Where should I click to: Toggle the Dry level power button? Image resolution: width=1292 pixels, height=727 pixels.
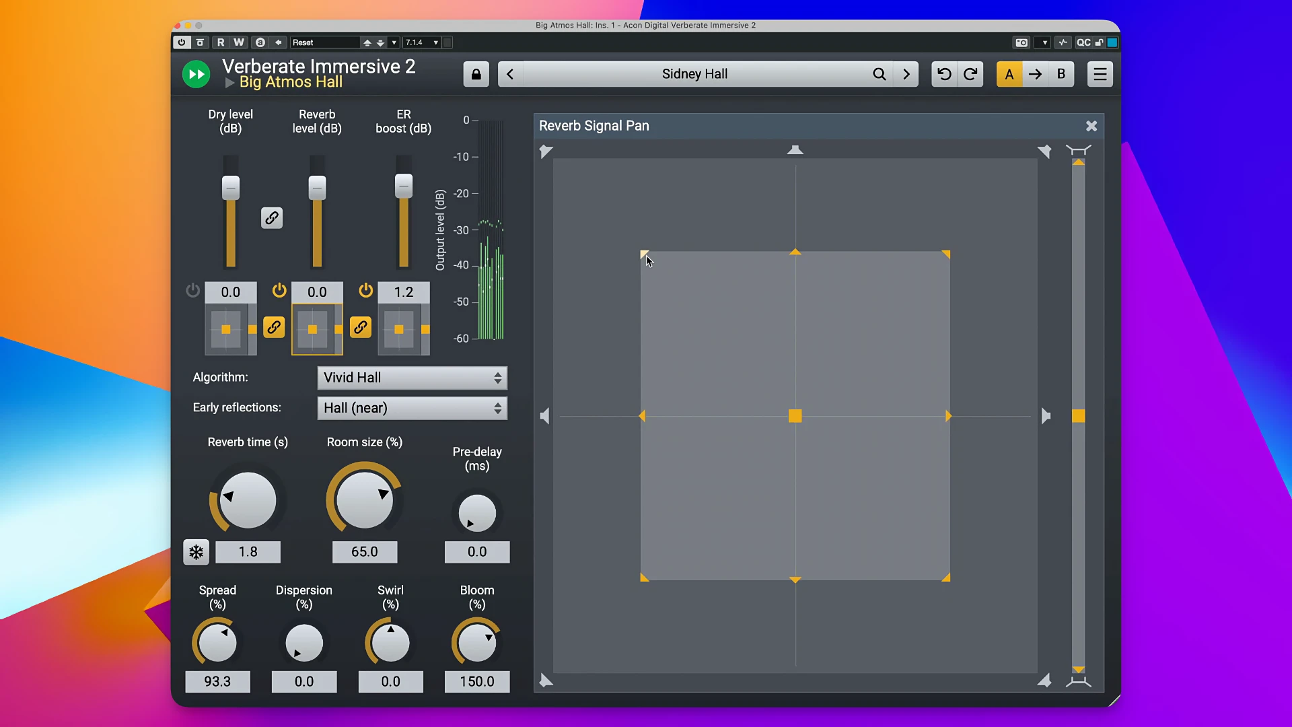point(193,290)
